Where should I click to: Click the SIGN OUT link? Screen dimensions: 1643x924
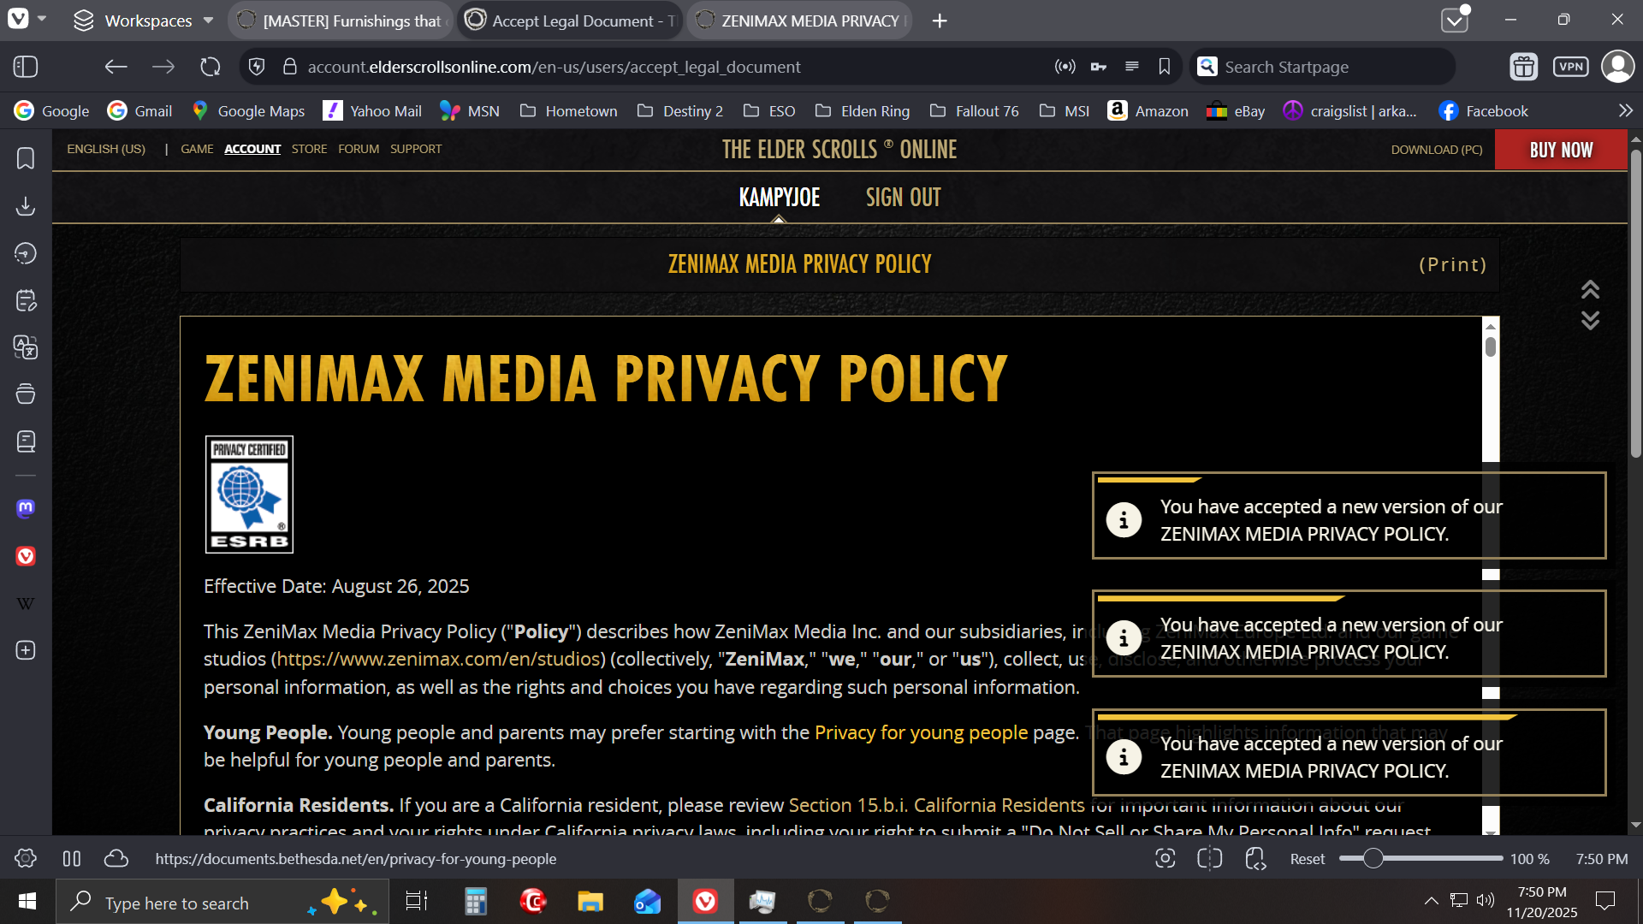pos(903,198)
